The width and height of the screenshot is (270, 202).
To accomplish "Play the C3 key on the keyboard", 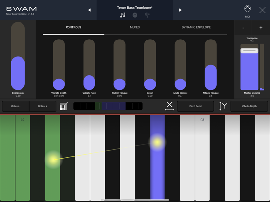I will [x=202, y=158].
